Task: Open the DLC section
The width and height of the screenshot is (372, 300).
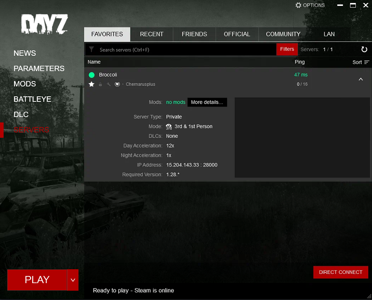Action: (x=21, y=115)
